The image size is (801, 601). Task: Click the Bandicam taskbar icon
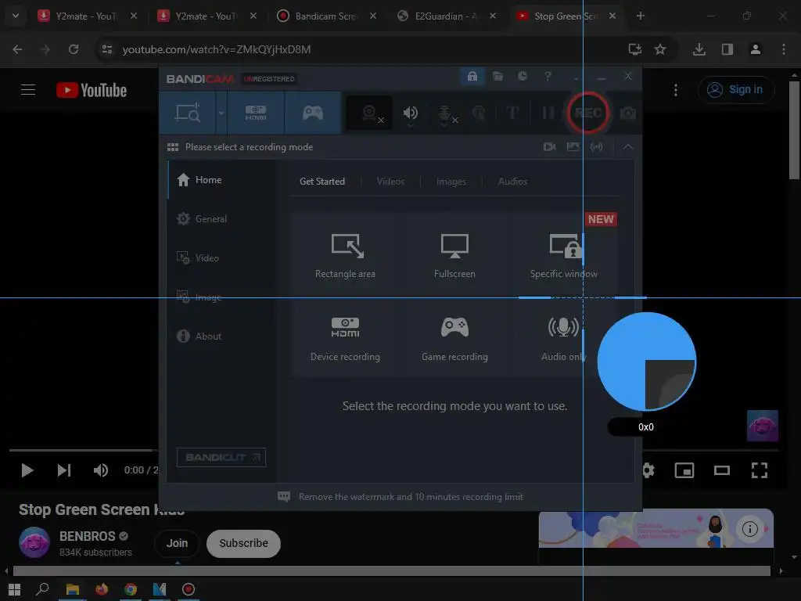coord(188,589)
